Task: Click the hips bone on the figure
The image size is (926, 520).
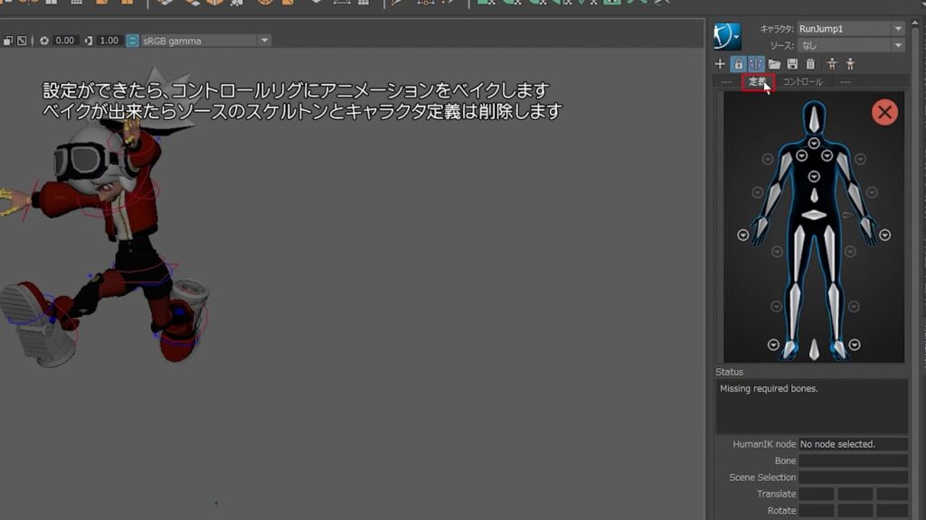Action: point(815,215)
